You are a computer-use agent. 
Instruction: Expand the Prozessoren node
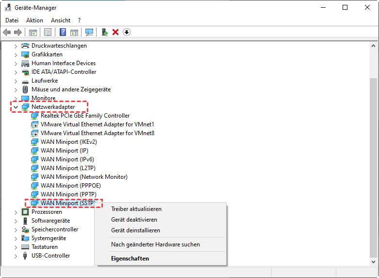pyautogui.click(x=16, y=212)
